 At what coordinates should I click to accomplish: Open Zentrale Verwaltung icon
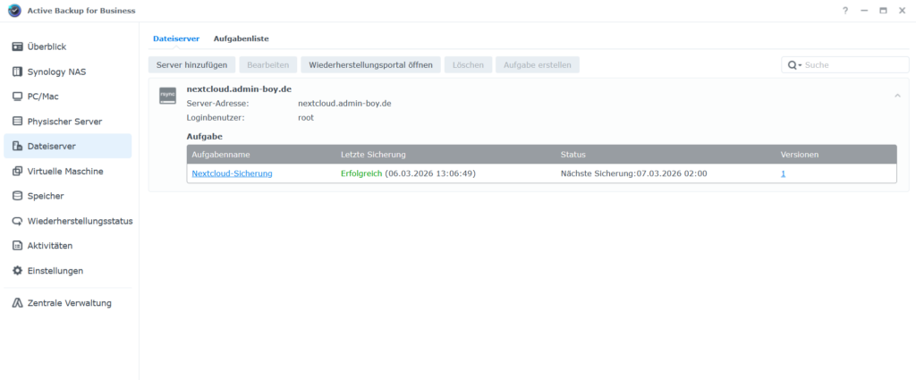[17, 303]
